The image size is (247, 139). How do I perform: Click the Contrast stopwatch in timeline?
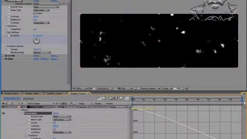coord(29,126)
